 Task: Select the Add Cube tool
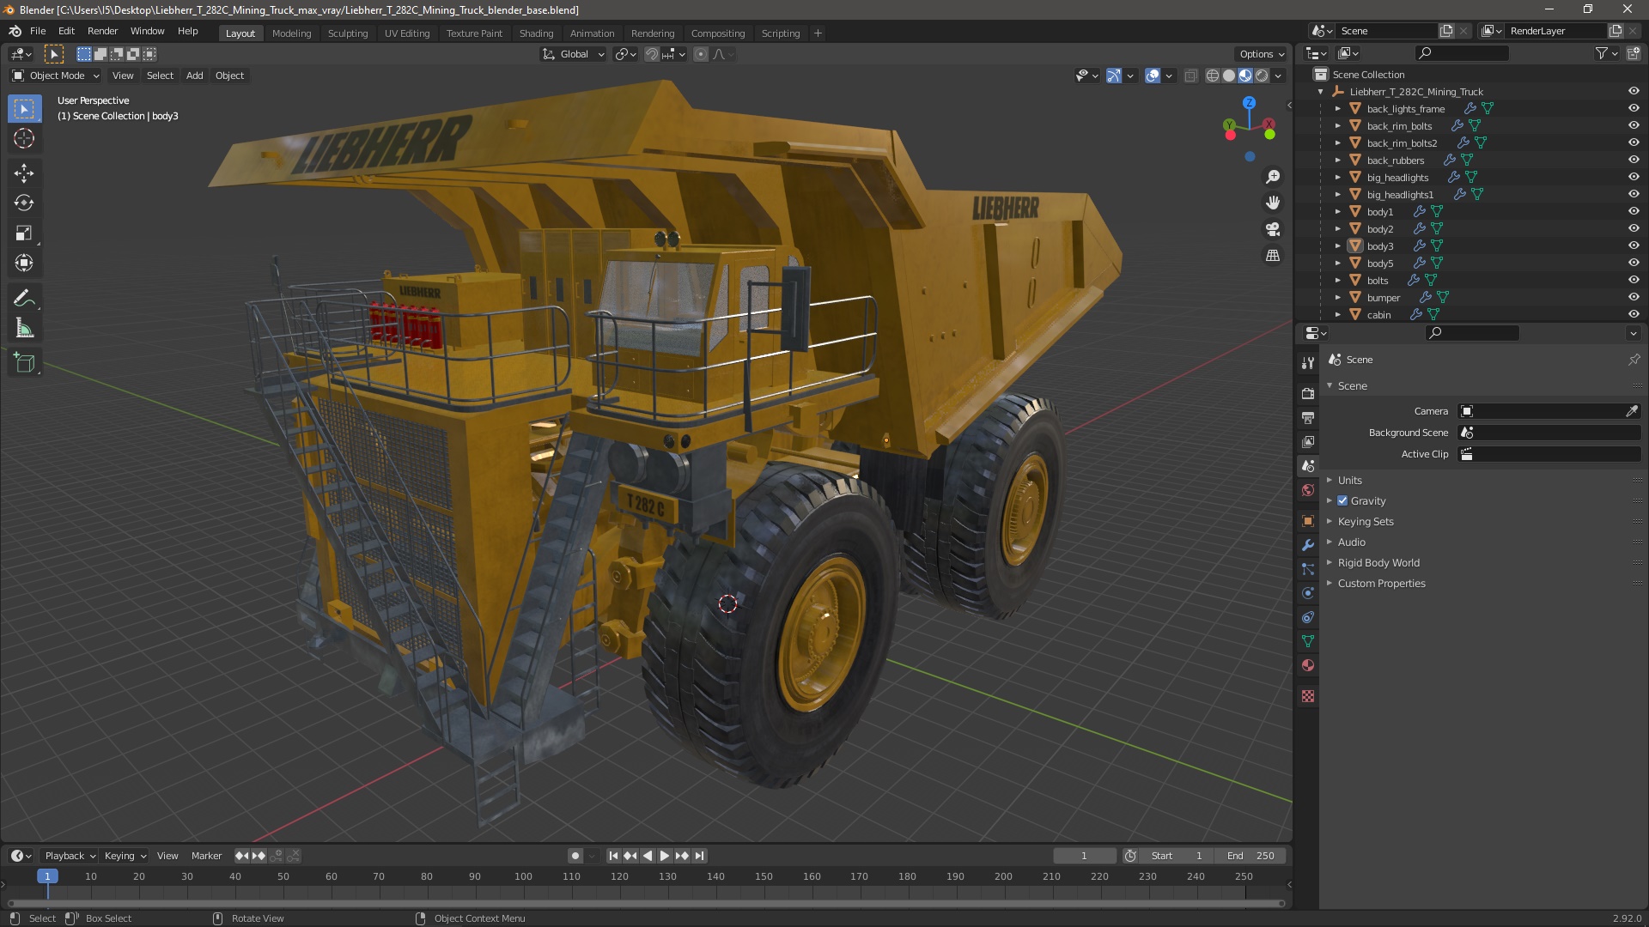pos(24,363)
